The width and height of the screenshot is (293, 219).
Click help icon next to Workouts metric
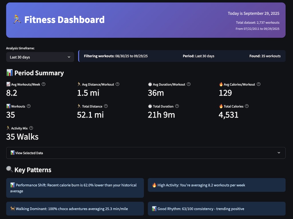coord(29,106)
